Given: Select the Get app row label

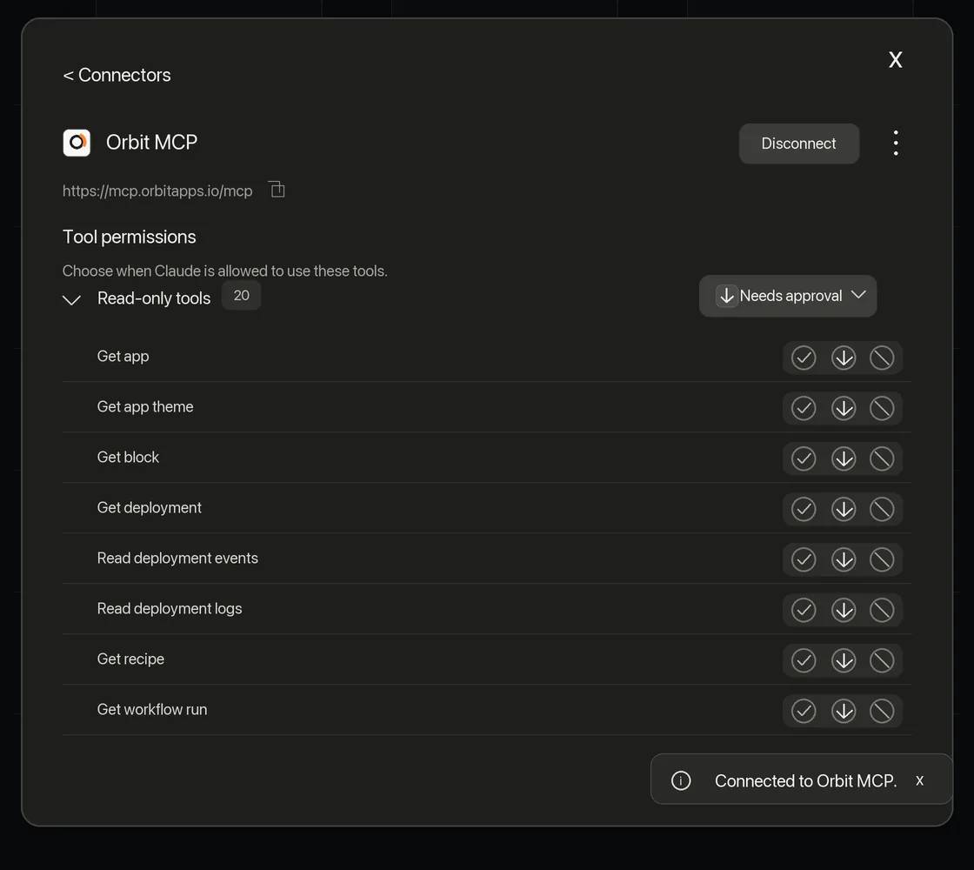Looking at the screenshot, I should pos(123,357).
